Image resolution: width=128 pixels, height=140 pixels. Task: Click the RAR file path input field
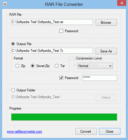(52, 22)
